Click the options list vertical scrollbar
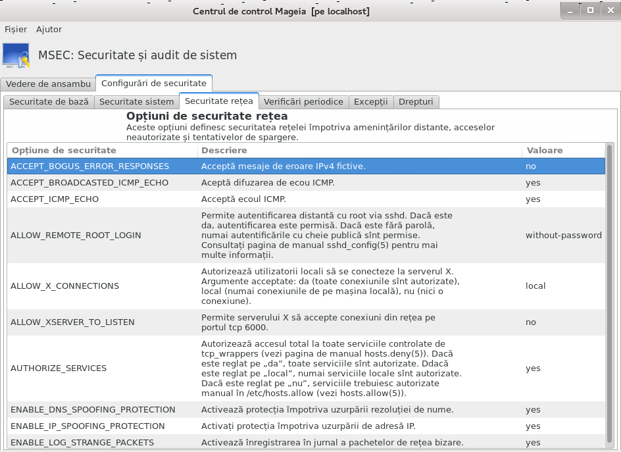 coord(610,293)
